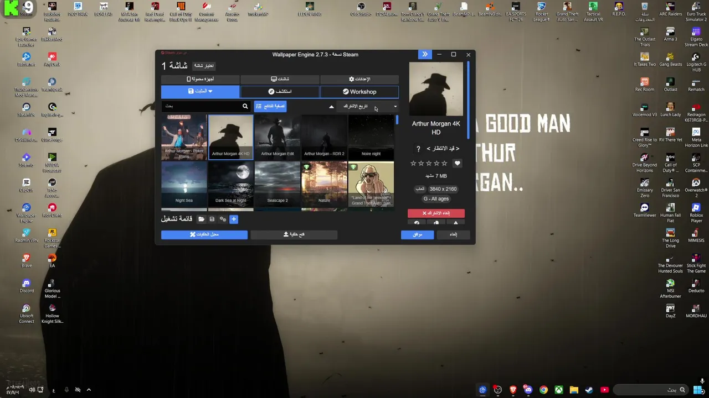Select Night Sea wallpaper
The width and height of the screenshot is (709, 398).
[x=184, y=184]
